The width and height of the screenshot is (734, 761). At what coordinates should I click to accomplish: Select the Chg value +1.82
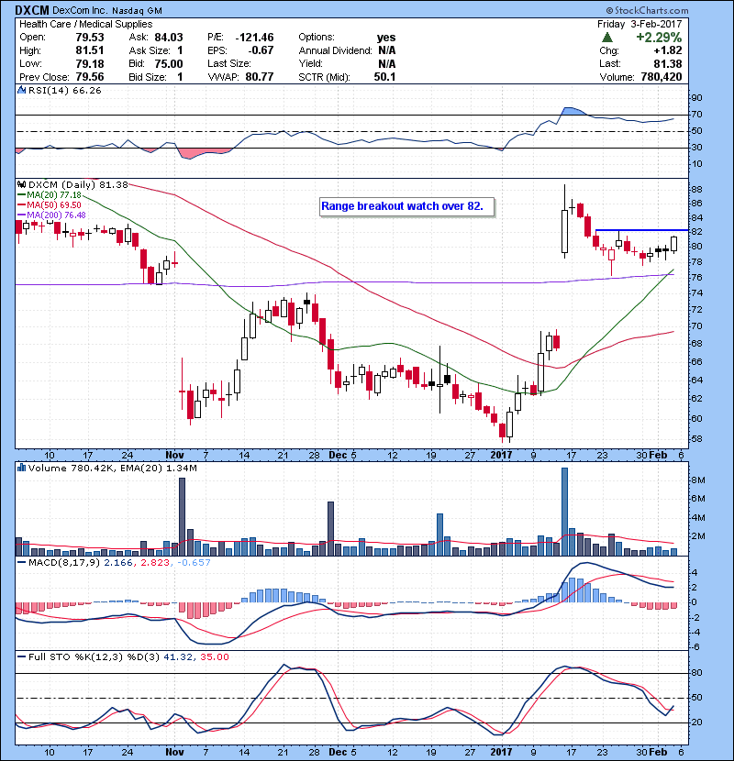667,50
